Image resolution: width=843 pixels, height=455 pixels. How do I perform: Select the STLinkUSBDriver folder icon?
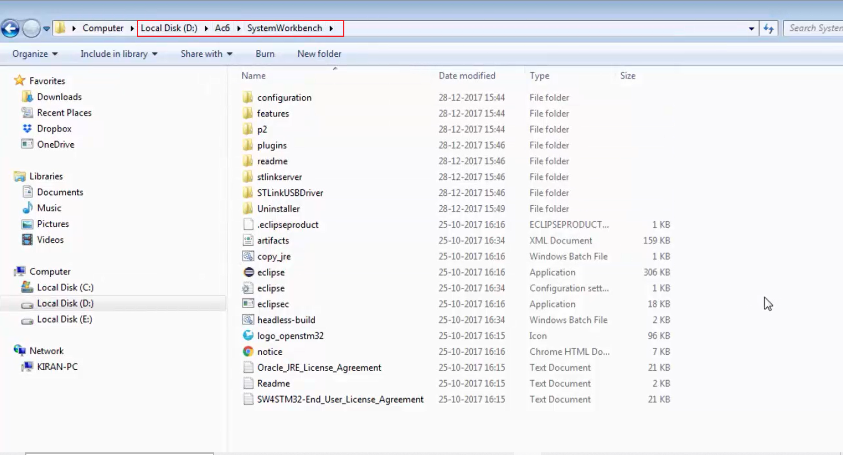tap(248, 192)
